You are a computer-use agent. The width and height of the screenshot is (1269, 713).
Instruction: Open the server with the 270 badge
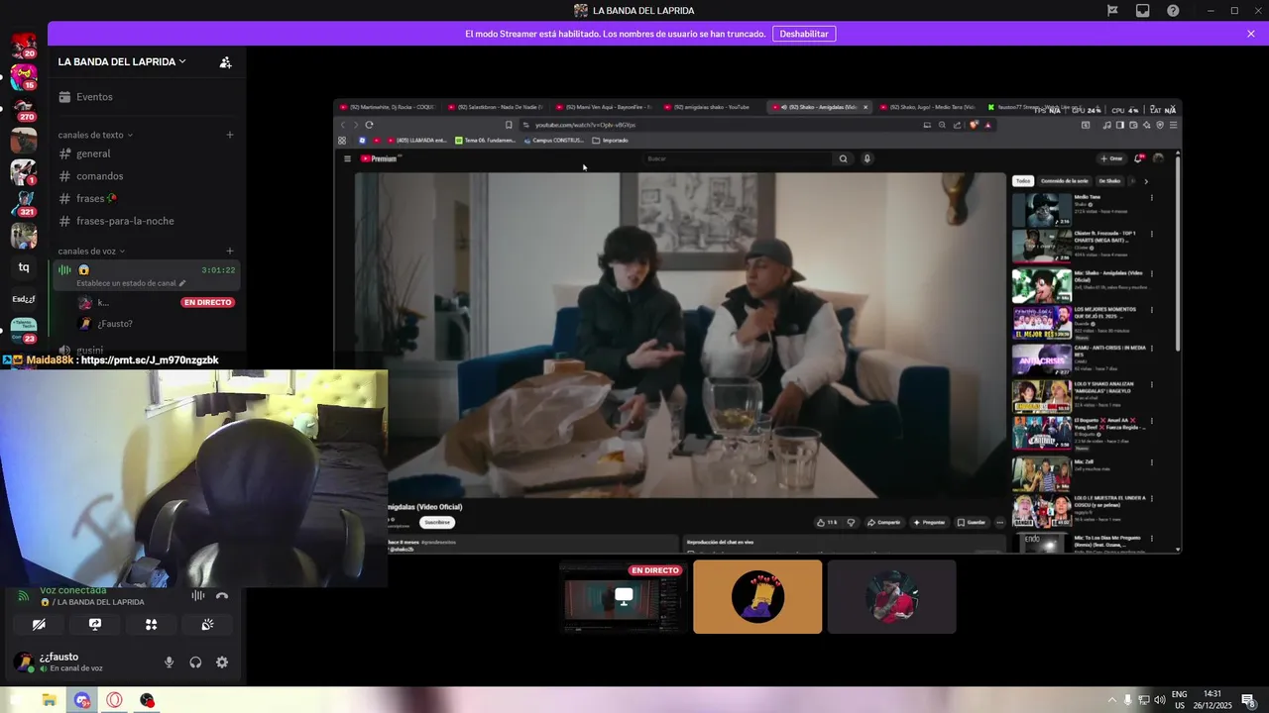tap(24, 109)
